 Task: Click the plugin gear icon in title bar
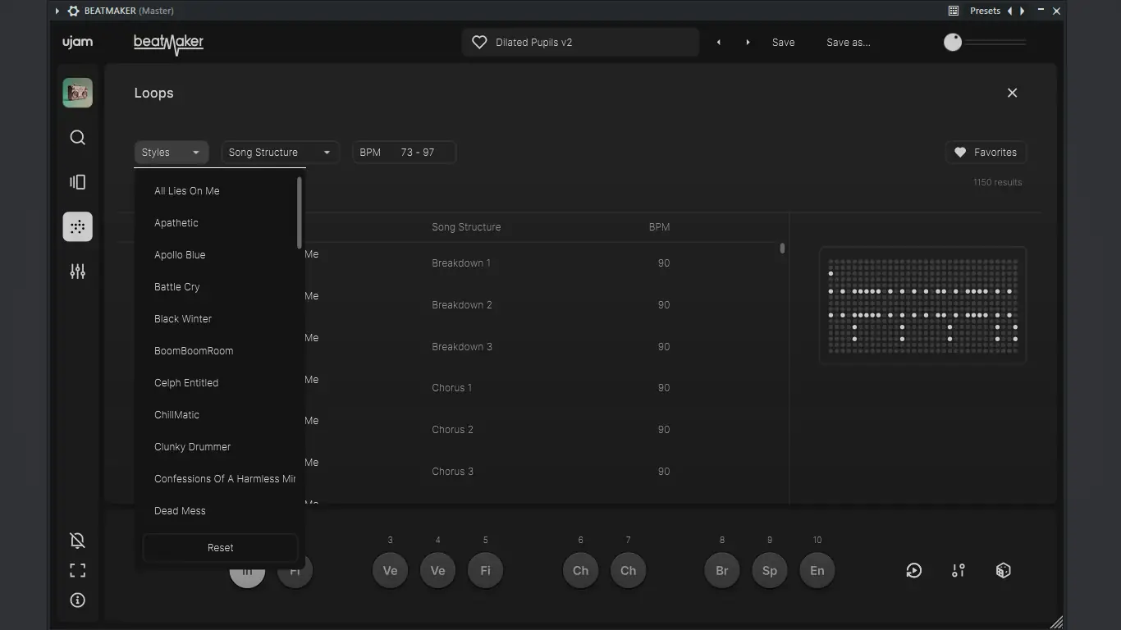[73, 11]
